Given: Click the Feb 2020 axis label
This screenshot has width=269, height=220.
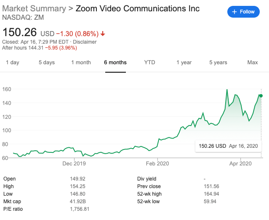Looking at the screenshot, I should tap(157, 164).
